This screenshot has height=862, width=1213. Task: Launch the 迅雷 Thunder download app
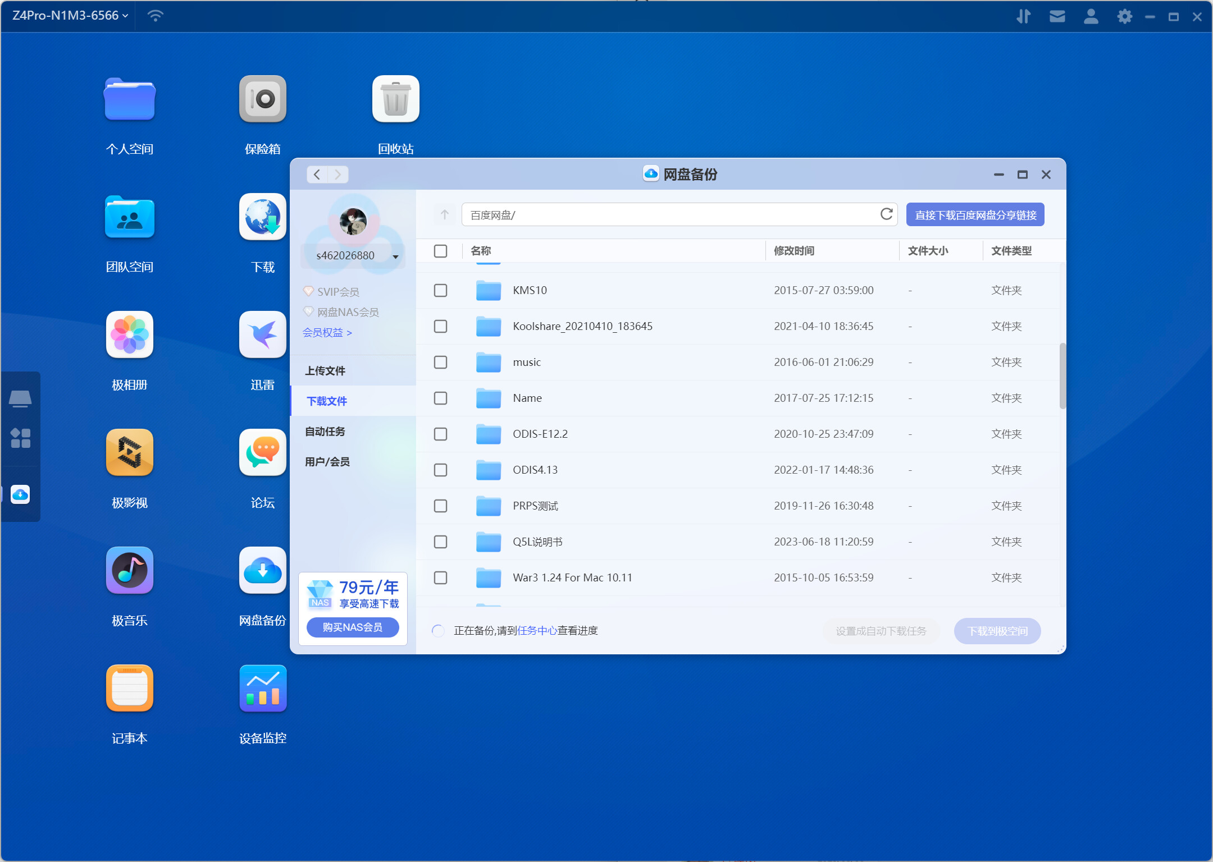coord(262,335)
